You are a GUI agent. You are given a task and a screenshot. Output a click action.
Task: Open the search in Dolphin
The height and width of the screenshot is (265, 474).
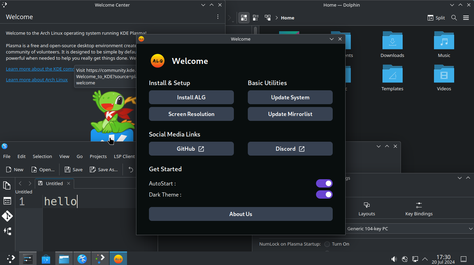coord(454,17)
